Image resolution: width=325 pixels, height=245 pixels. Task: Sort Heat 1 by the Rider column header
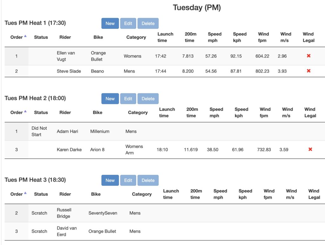pyautogui.click(x=65, y=37)
